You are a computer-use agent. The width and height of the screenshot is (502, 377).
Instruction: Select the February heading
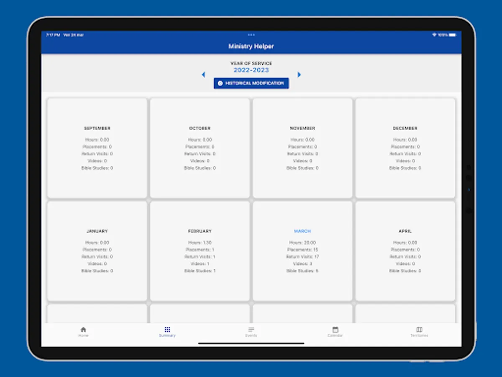tap(200, 231)
